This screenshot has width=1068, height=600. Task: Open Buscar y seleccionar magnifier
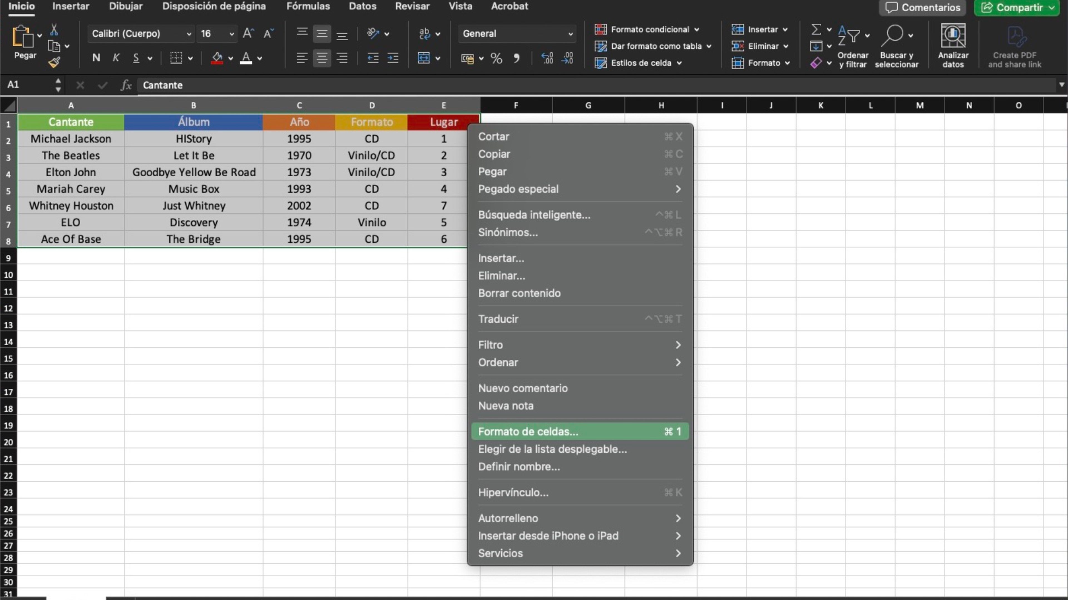[896, 46]
